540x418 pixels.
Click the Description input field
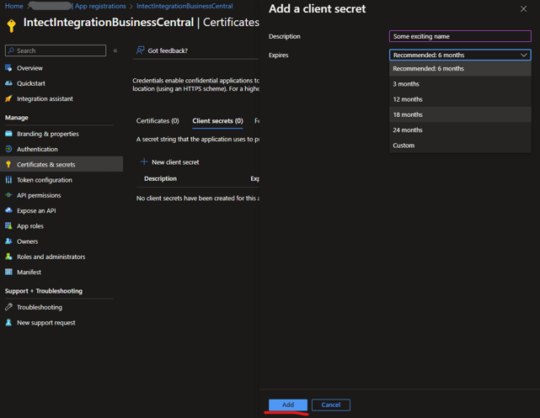(x=460, y=36)
